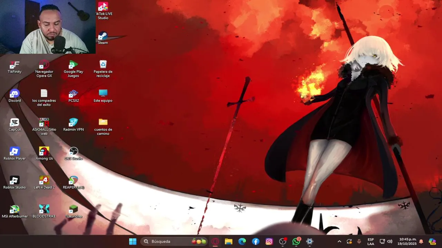The height and width of the screenshot is (248, 442).
Task: Open OBS Studio shortcut
Action: click(x=74, y=154)
